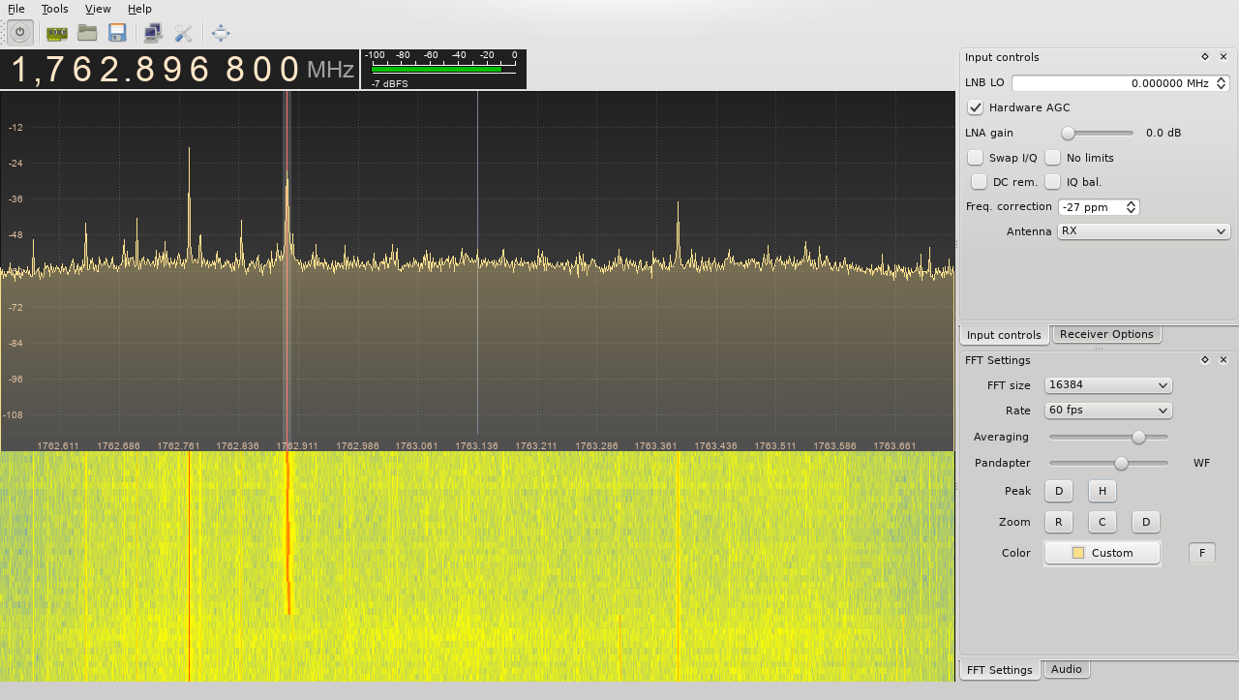The width and height of the screenshot is (1239, 700).
Task: Open remote control via the computers icon
Action: (x=151, y=32)
